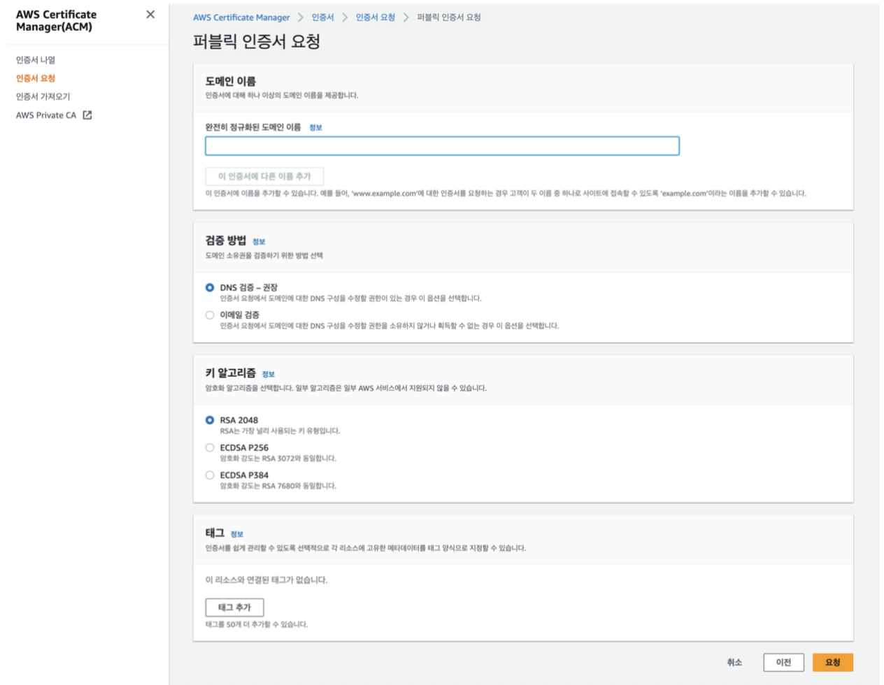Go to AWS Certificate Manager breadcrumb
The height and width of the screenshot is (685, 884).
pos(241,17)
